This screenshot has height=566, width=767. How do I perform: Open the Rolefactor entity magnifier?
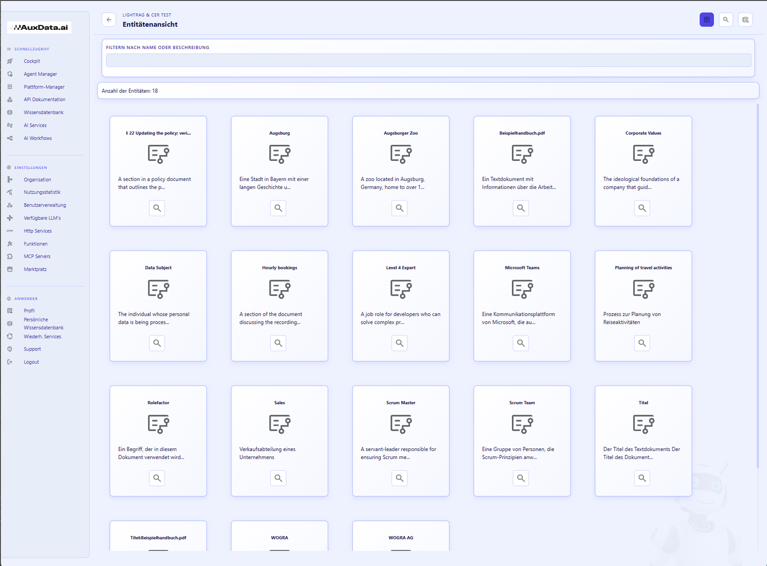point(157,478)
